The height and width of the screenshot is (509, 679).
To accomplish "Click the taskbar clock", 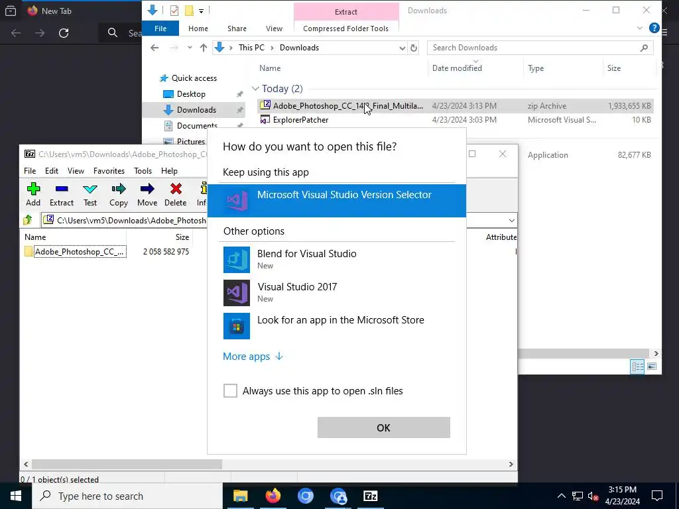I will [x=622, y=496].
